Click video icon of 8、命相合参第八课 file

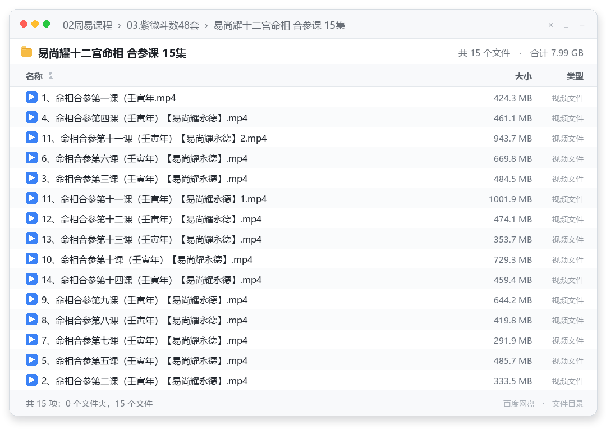31,320
